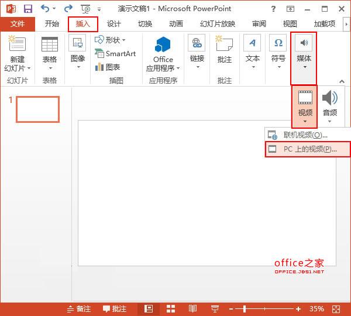Image resolution: width=351 pixels, height=316 pixels.
Task: Switch to the 视图 tab
Action: [290, 24]
